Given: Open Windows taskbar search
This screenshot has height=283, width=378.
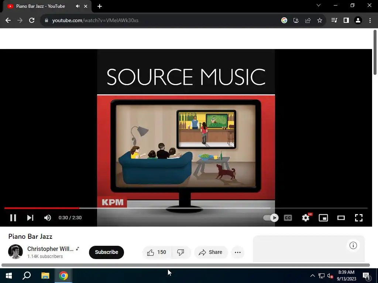Looking at the screenshot, I should point(27,276).
